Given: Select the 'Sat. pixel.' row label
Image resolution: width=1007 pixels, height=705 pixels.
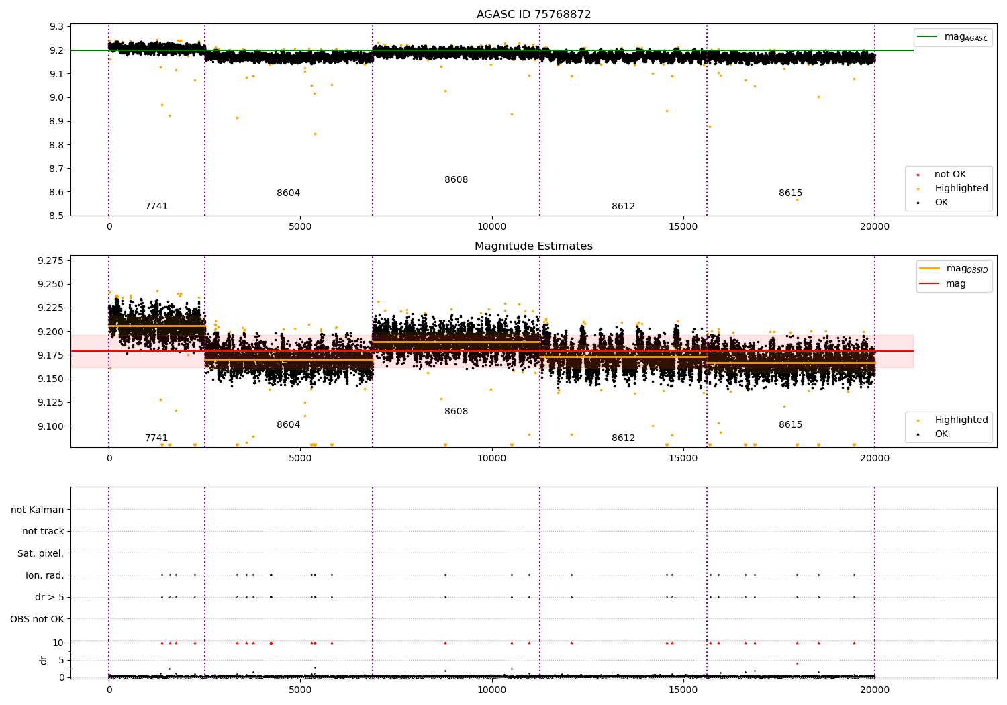Looking at the screenshot, I should 41,553.
